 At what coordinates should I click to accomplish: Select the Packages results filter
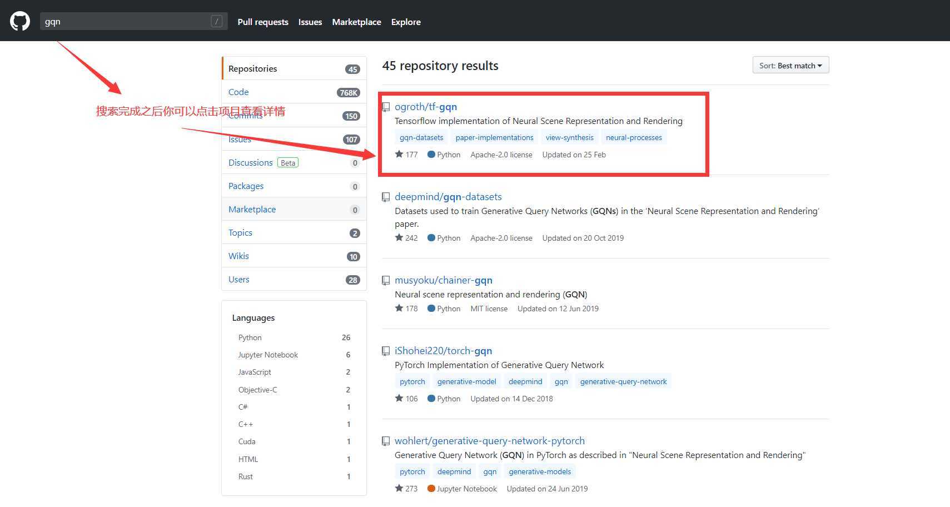click(294, 186)
